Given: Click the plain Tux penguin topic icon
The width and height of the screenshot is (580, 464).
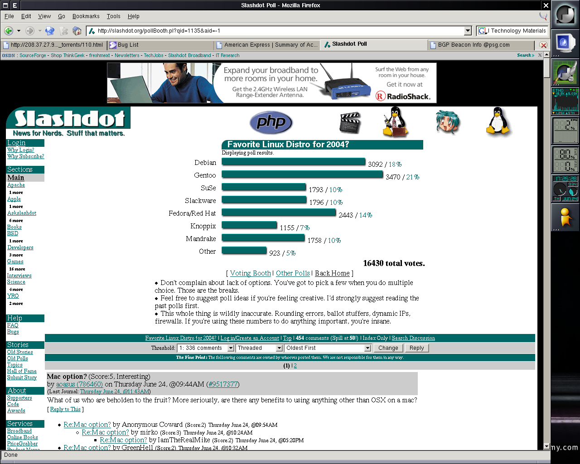Looking at the screenshot, I should pos(498,121).
